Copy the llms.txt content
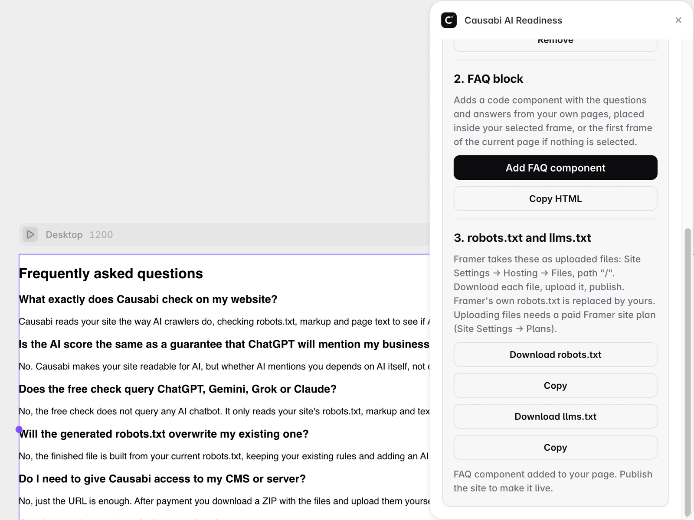 [555, 447]
